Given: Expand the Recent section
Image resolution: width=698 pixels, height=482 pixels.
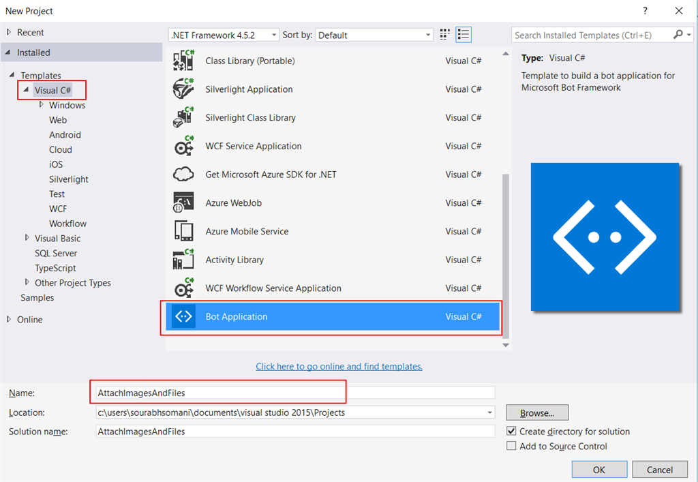Looking at the screenshot, I should pos(9,32).
